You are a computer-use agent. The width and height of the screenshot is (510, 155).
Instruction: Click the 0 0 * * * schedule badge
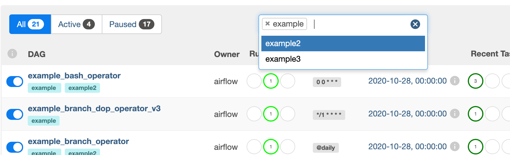coord(327,82)
